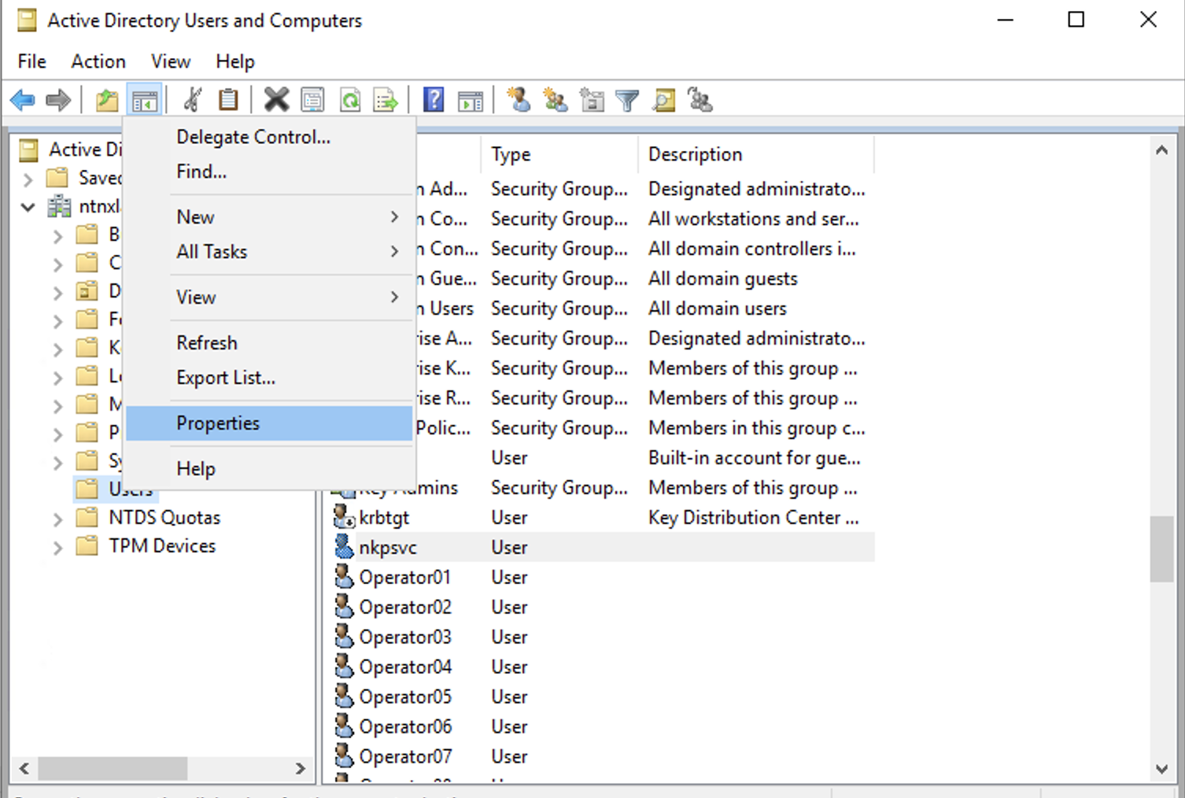Open the Action menu in menu bar

click(98, 61)
